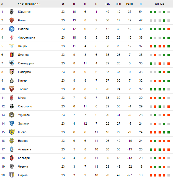Click the Parma club crest icon
The width and height of the screenshot is (173, 179).
12,175
